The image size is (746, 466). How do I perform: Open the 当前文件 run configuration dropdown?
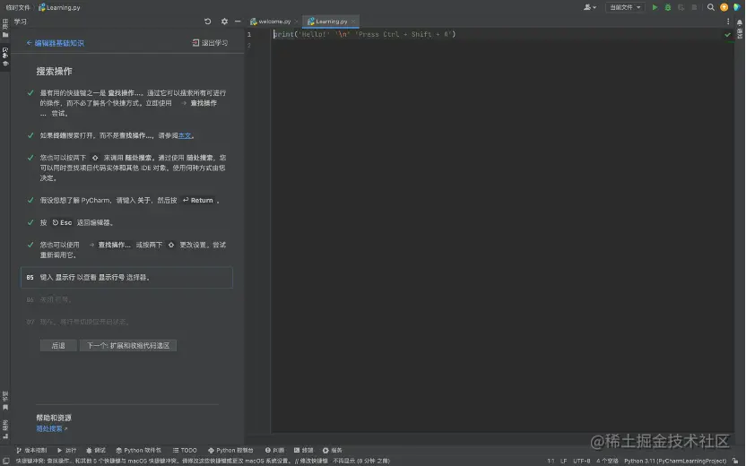[x=625, y=7]
